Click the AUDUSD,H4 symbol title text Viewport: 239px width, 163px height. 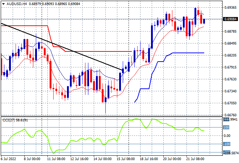17,4
